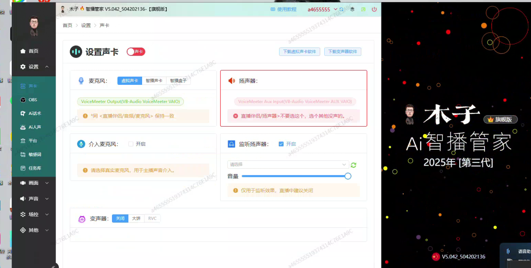Click the 麦克风 microphone icon
Image resolution: width=531 pixels, height=268 pixels.
81,81
